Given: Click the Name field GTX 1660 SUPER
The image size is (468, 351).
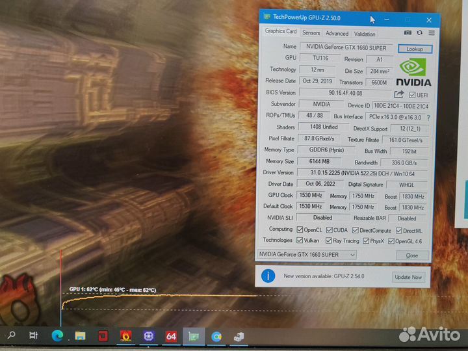Looking at the screenshot, I should point(346,47).
